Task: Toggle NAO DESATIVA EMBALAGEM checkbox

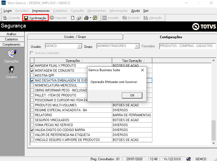Action: [x=32, y=80]
